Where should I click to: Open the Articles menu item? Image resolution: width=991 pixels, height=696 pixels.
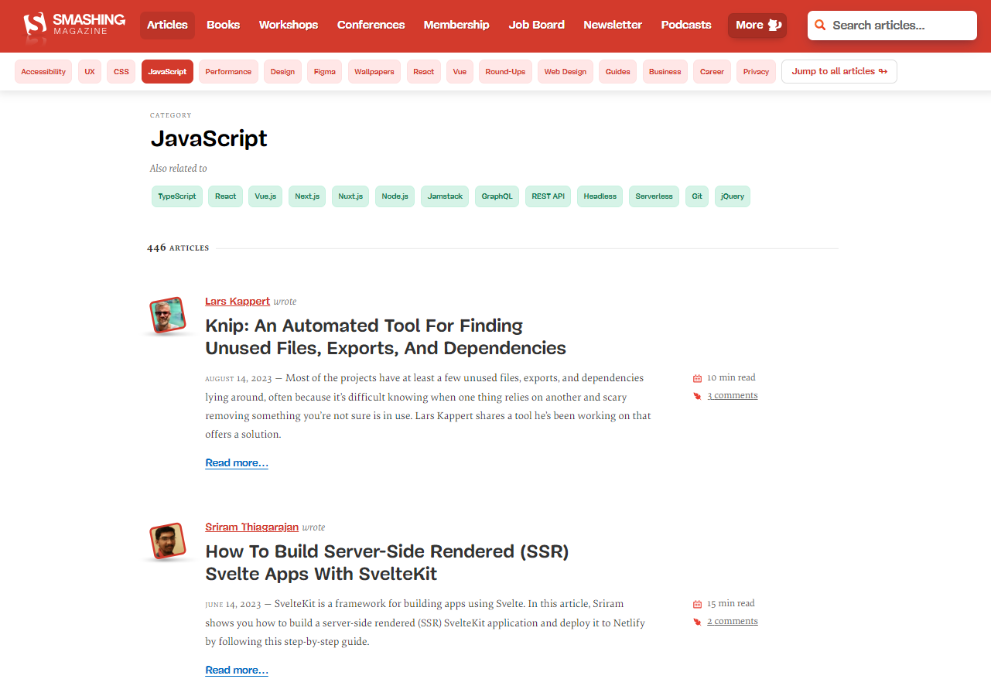tap(167, 25)
